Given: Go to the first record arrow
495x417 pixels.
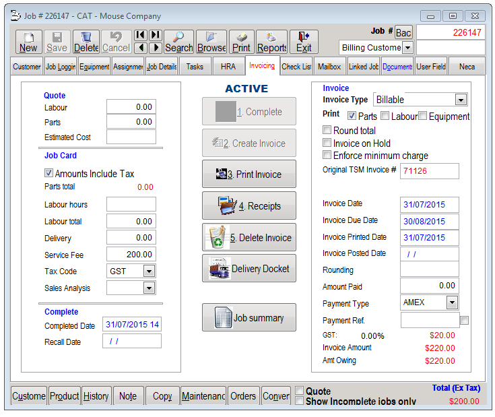Looking at the screenshot, I should point(140,35).
